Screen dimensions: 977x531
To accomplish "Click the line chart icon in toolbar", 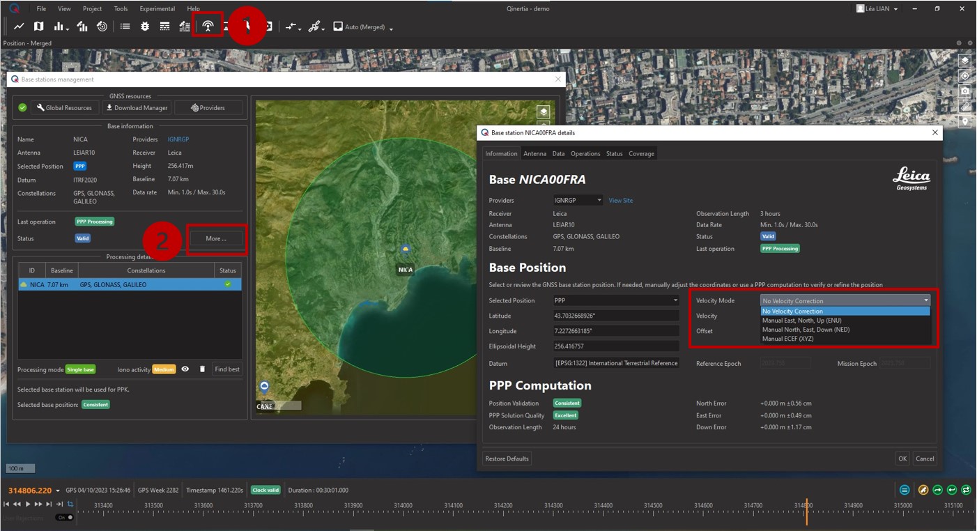I will click(19, 26).
